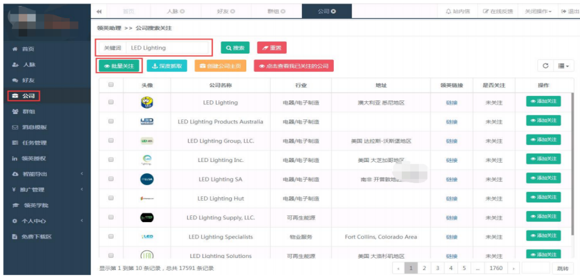Screen dimensions: 580x276
Task: Close the 公司 tab
Action: click(x=333, y=12)
